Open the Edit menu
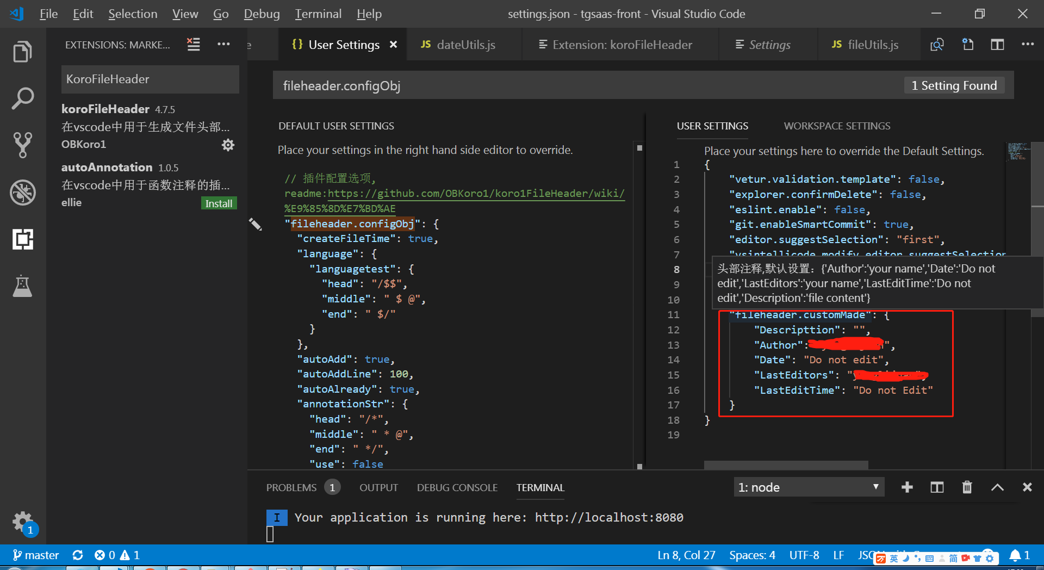 pyautogui.click(x=83, y=14)
